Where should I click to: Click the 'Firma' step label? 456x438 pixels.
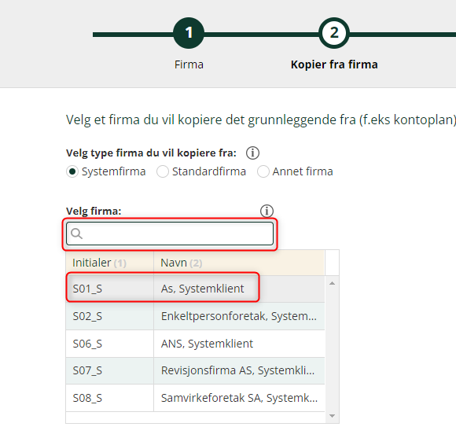pos(189,64)
